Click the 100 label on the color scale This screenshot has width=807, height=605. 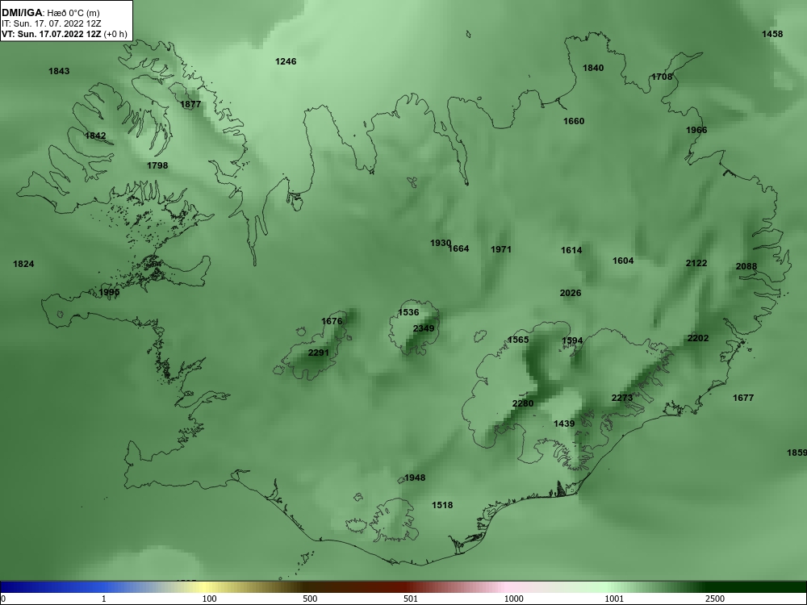coord(210,599)
